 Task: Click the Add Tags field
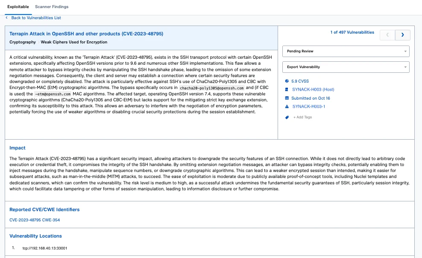[303, 117]
